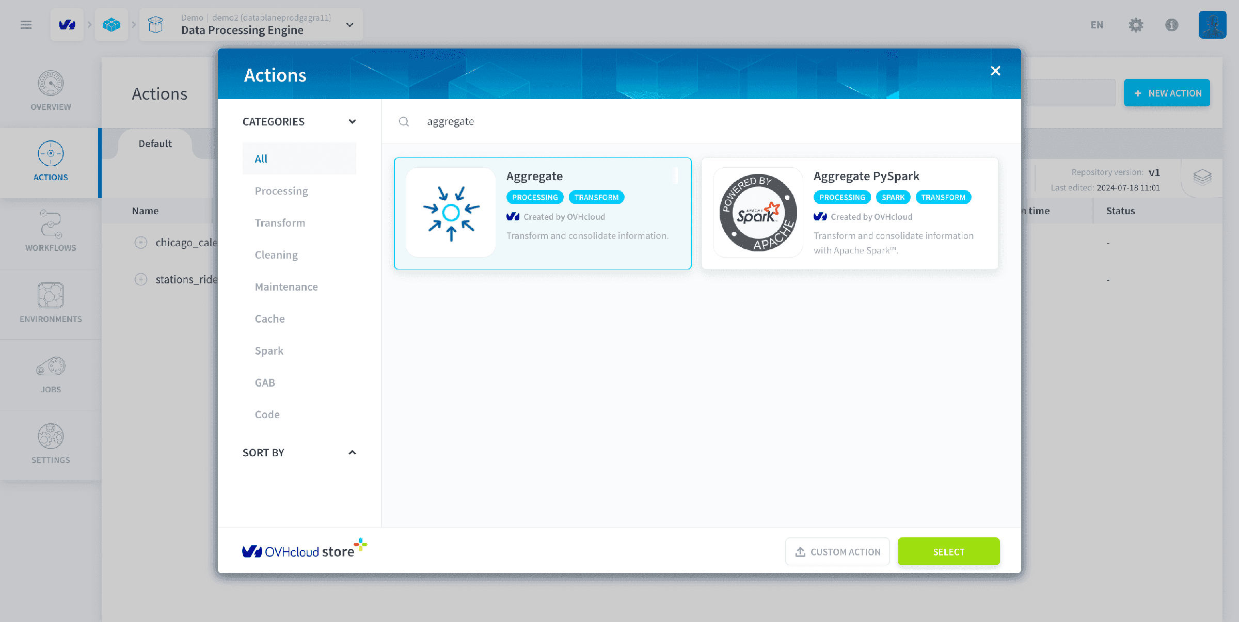Switch language via EN button
Screen dimensions: 1239x622
[1097, 25]
